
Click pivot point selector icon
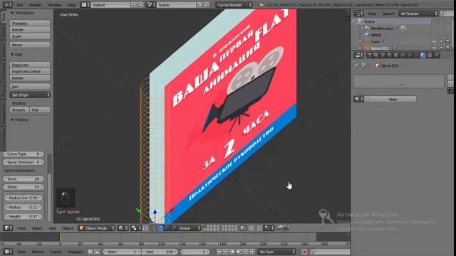pyautogui.click(x=135, y=228)
